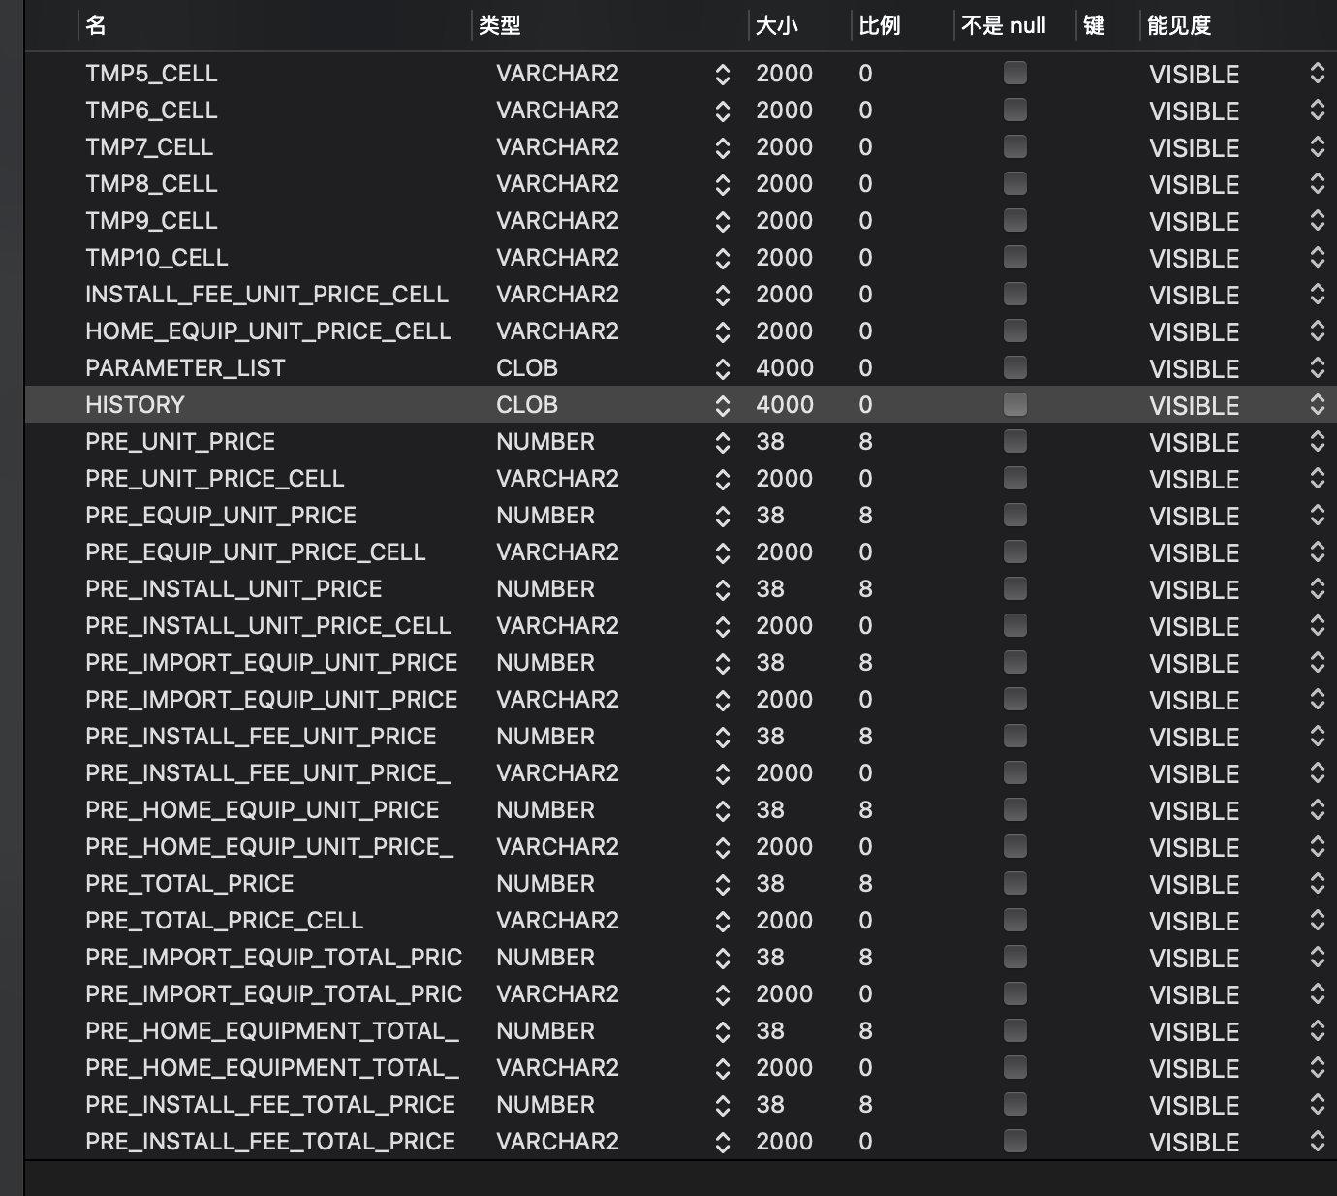Click size value 4000 of PARAMETER_LIST
The height and width of the screenshot is (1196, 1337).
tap(784, 368)
